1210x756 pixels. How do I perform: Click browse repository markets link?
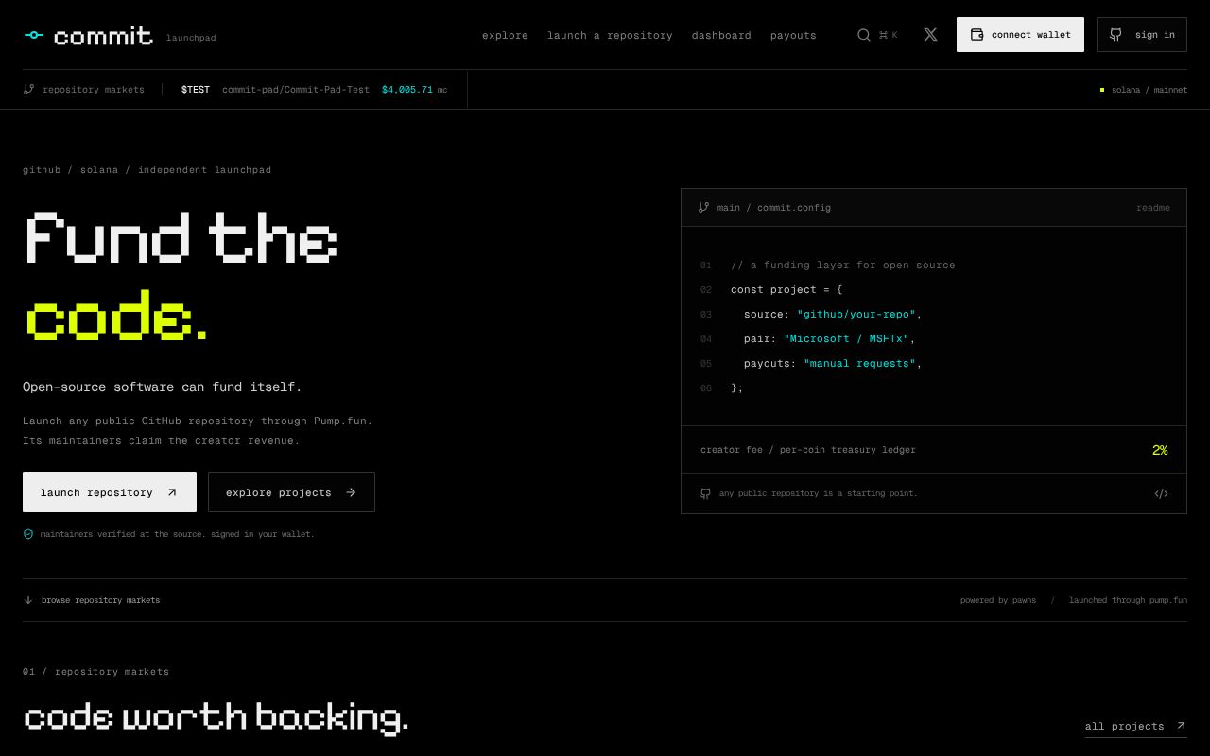tap(100, 600)
